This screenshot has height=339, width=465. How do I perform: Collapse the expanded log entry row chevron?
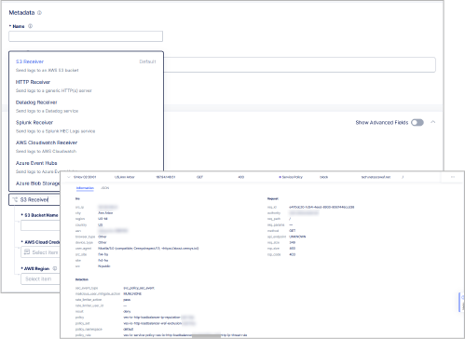[x=69, y=177]
